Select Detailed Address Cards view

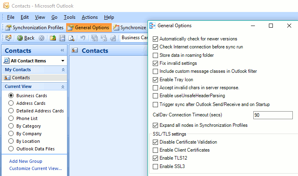click(x=11, y=111)
